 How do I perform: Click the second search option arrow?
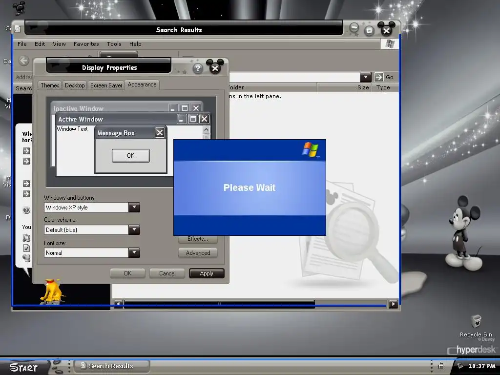pos(26,161)
